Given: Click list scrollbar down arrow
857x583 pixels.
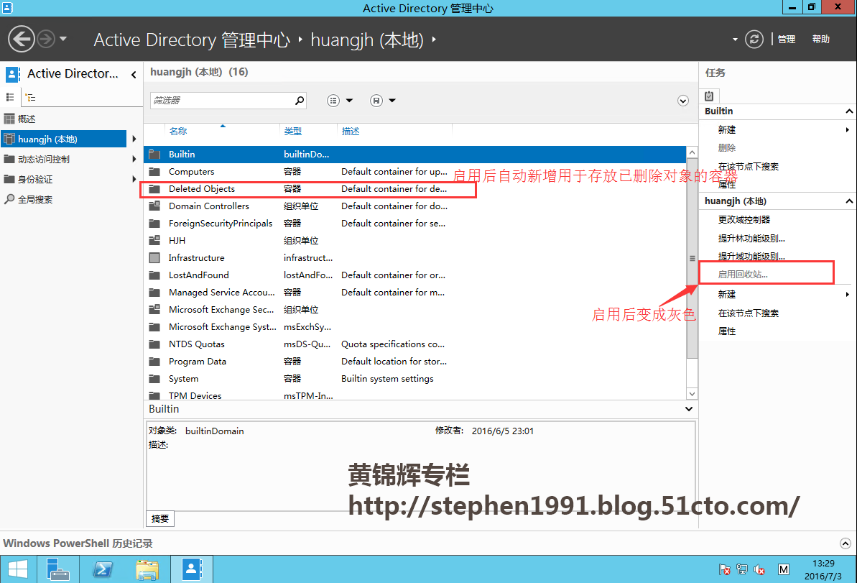Looking at the screenshot, I should [692, 394].
